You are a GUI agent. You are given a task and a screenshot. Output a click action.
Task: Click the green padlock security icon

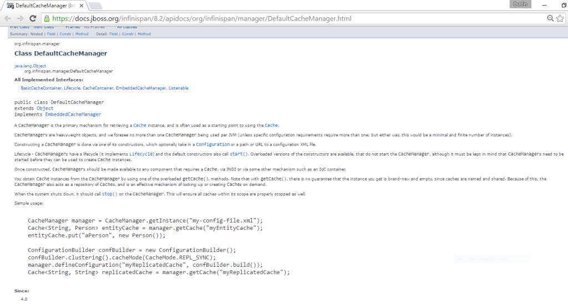point(47,18)
